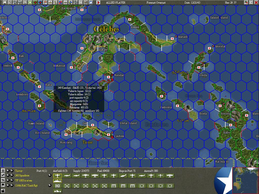Click the Kendari base Japanese flag marker
The image size is (259, 194).
[109, 77]
